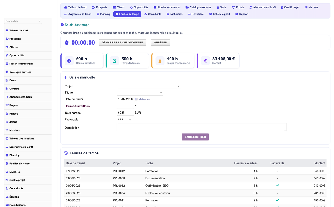
Task: Click the Heures travaillees input field
Action: pyautogui.click(x=126, y=106)
